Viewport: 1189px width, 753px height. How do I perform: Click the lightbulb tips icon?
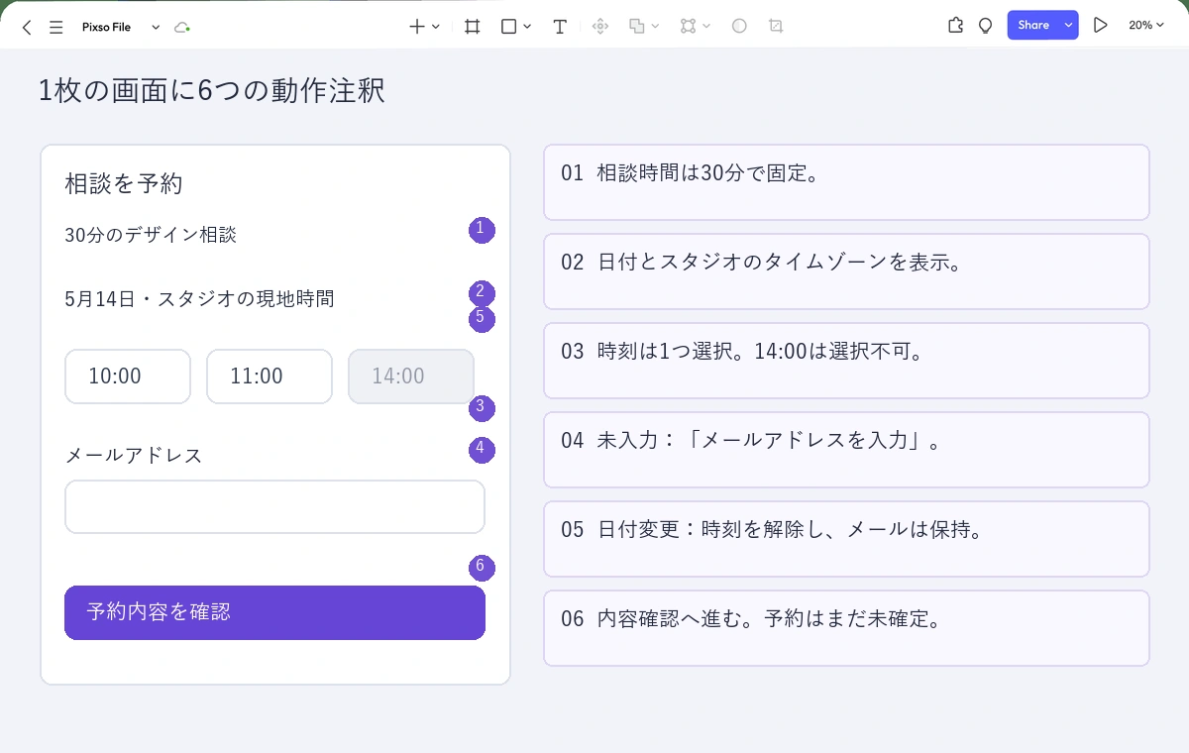point(985,26)
